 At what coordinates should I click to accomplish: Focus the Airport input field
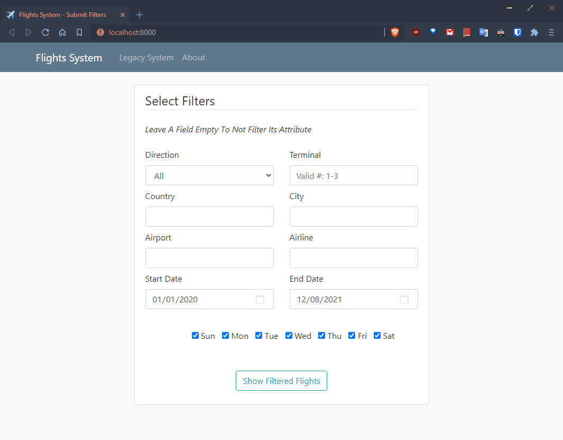pos(209,258)
